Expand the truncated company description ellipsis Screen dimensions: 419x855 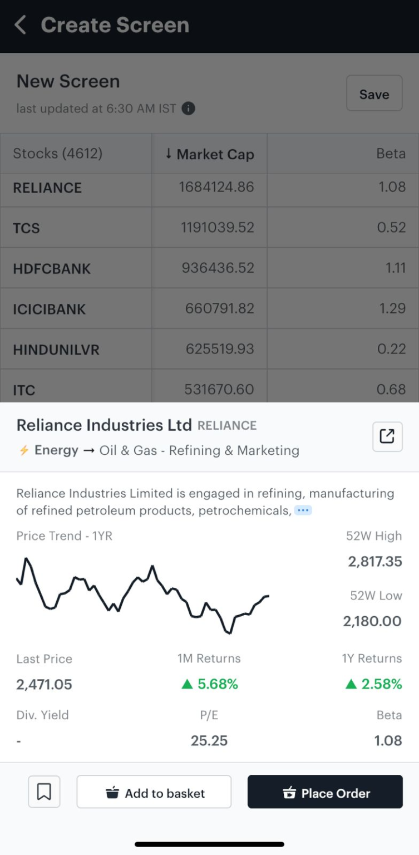point(303,510)
